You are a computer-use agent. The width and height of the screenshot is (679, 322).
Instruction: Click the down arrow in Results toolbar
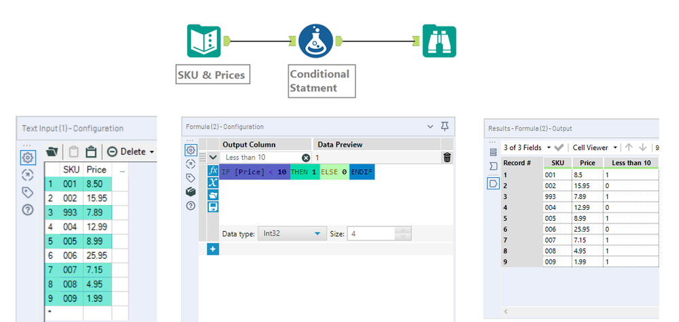642,147
